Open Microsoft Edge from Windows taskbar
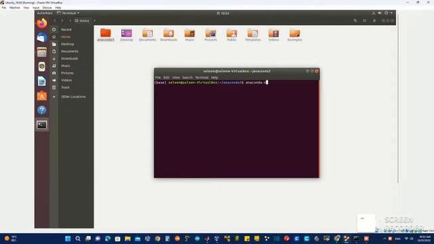The height and width of the screenshot is (244, 434). (x=108, y=239)
